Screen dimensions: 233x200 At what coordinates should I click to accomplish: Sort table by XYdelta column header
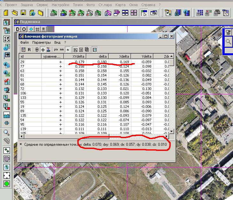point(75,56)
